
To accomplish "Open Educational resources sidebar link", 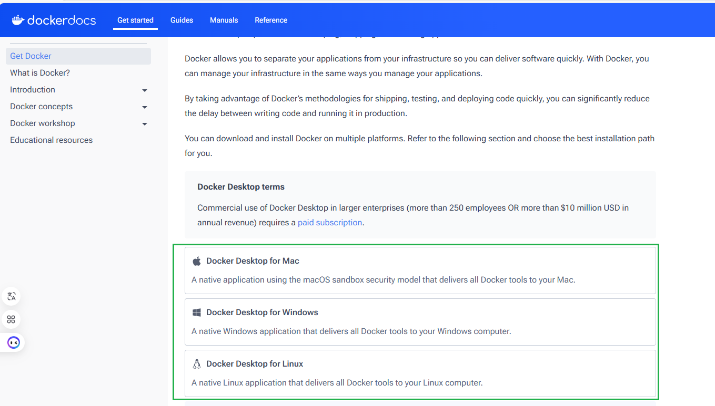I will (52, 140).
